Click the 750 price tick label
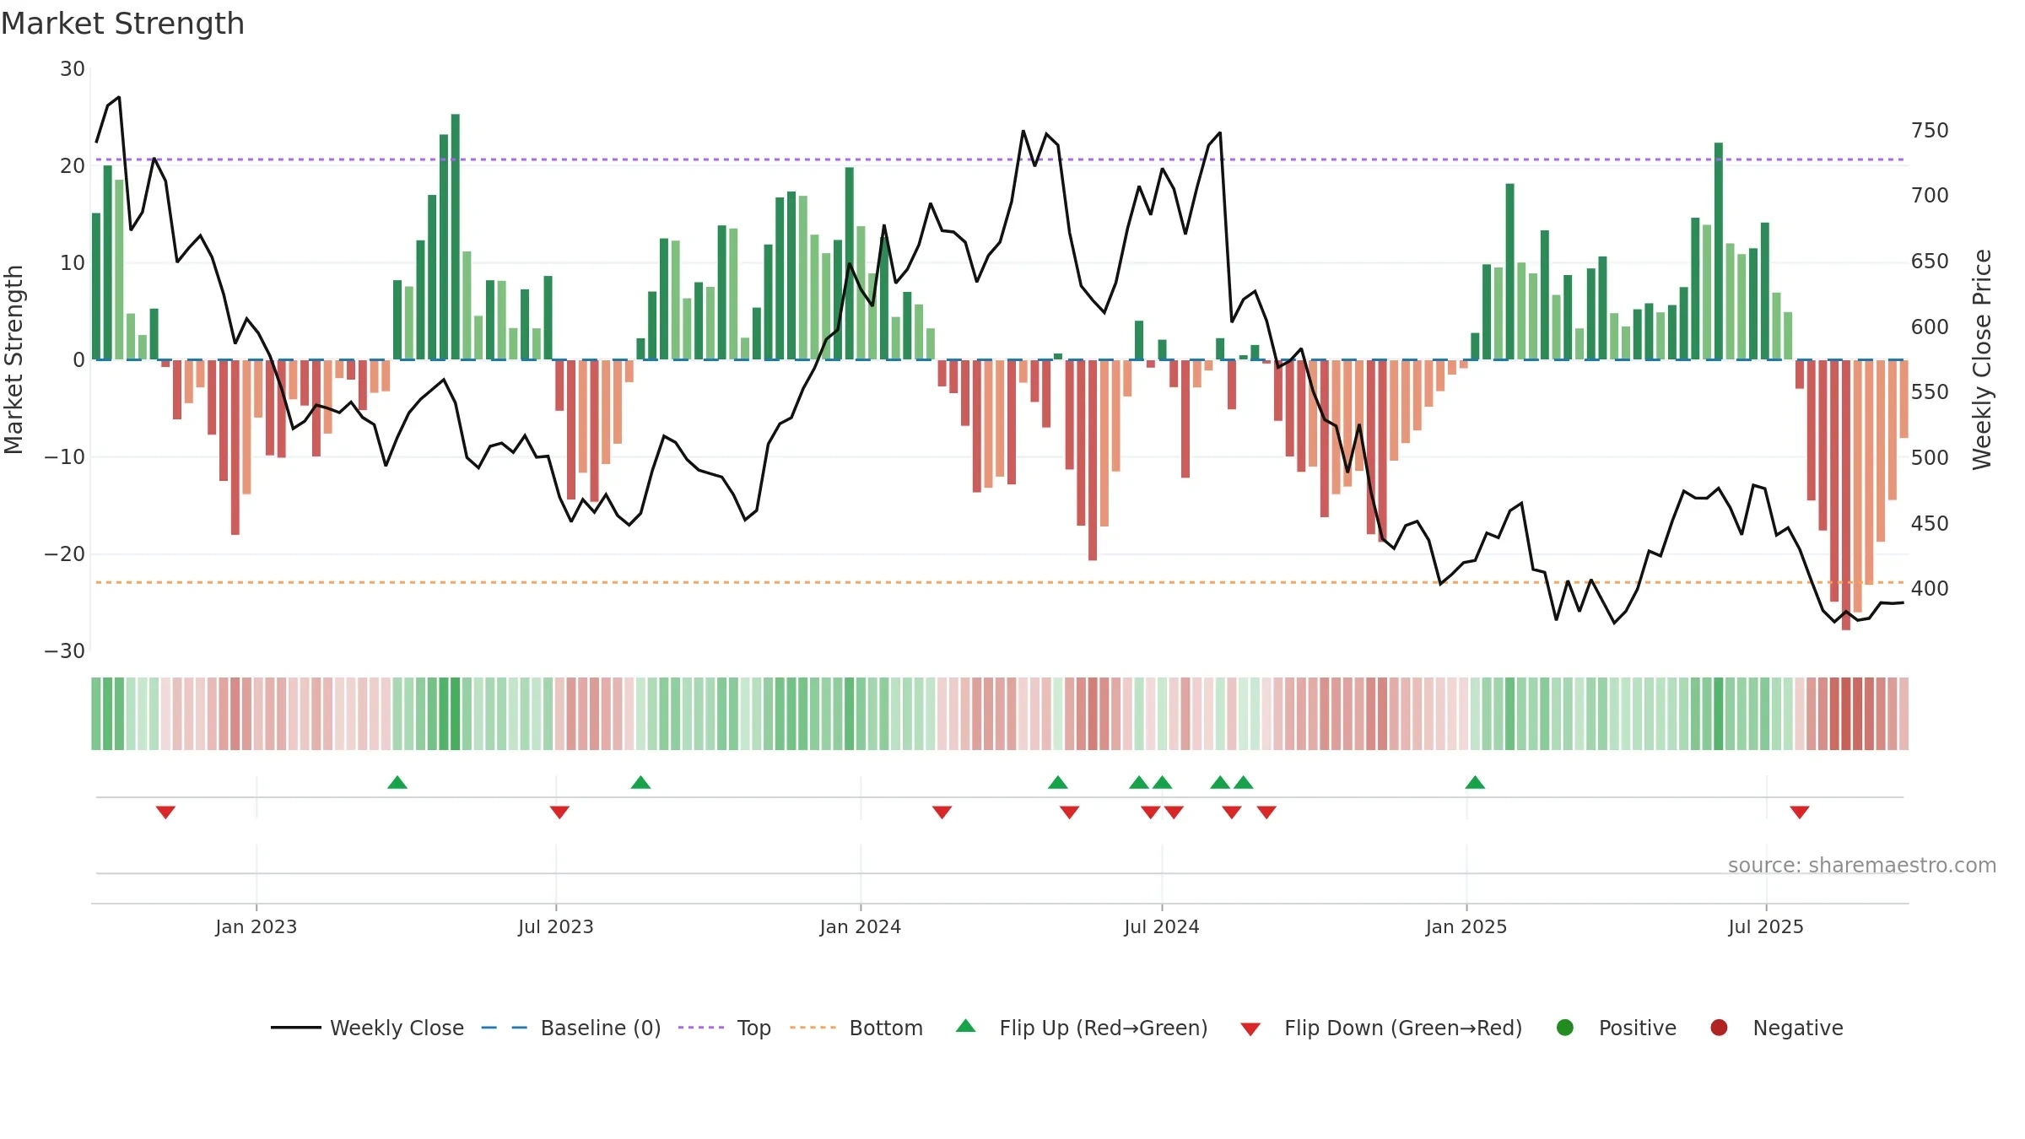Screen dimensions: 2025x1139 (1930, 130)
